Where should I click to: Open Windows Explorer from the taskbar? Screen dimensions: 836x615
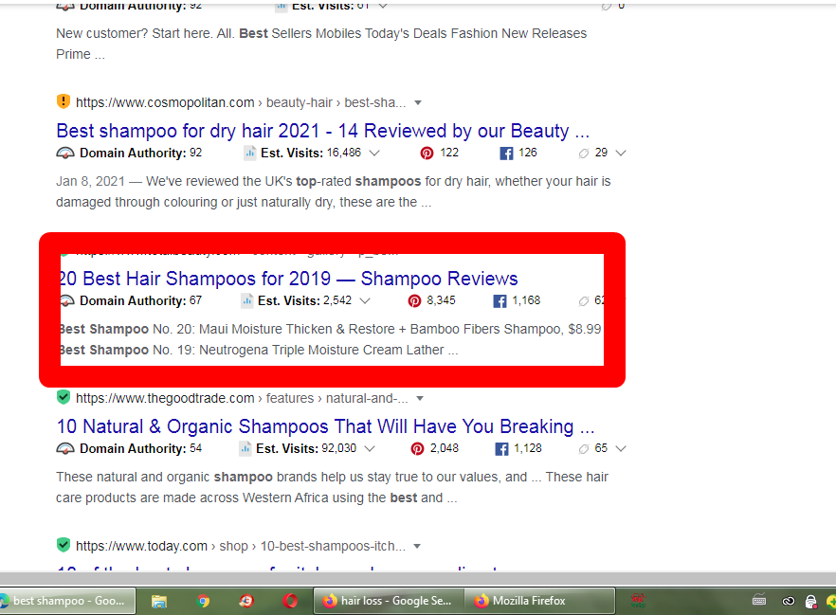(158, 600)
